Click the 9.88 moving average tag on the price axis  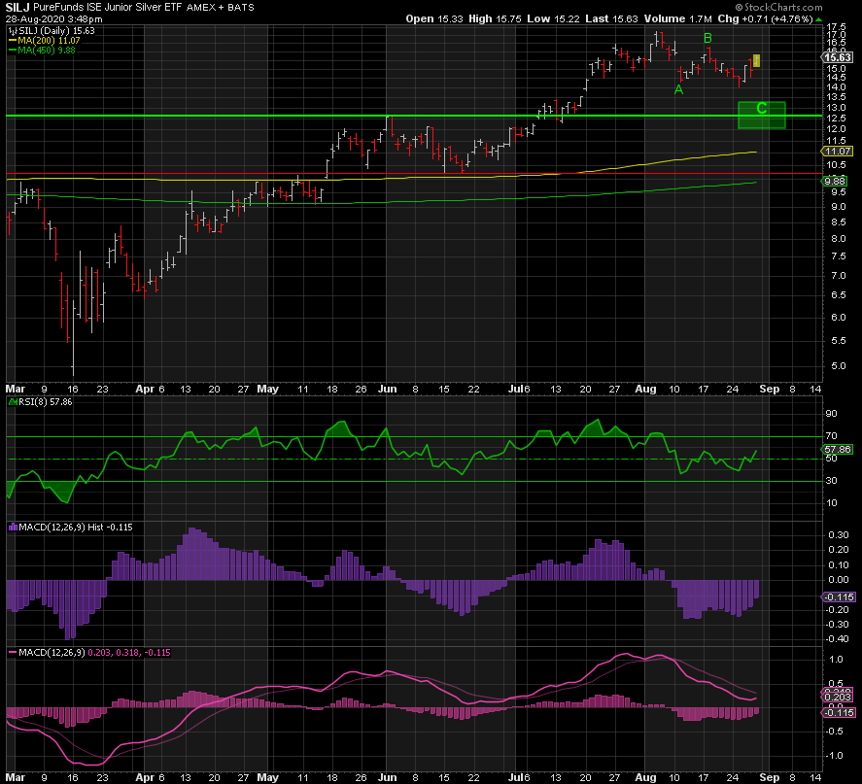click(x=836, y=182)
